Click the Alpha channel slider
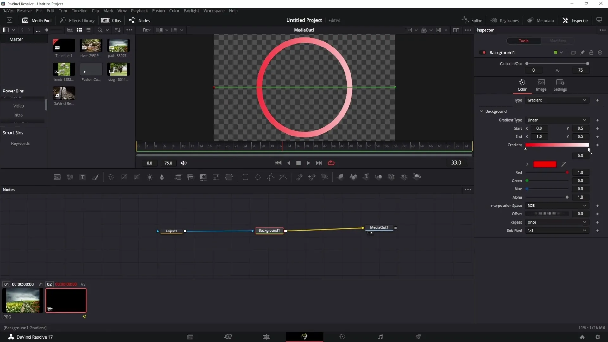This screenshot has height=342, width=608. 547,197
